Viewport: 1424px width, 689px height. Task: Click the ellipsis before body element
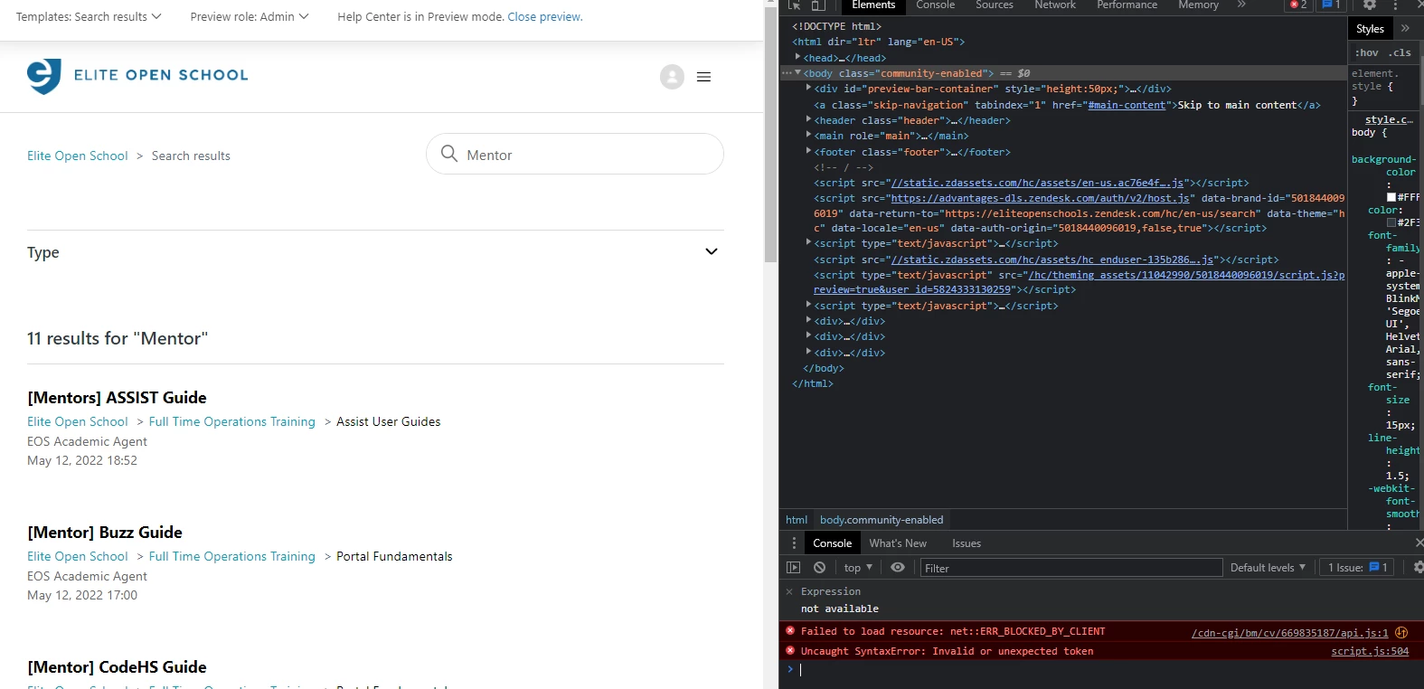[787, 73]
